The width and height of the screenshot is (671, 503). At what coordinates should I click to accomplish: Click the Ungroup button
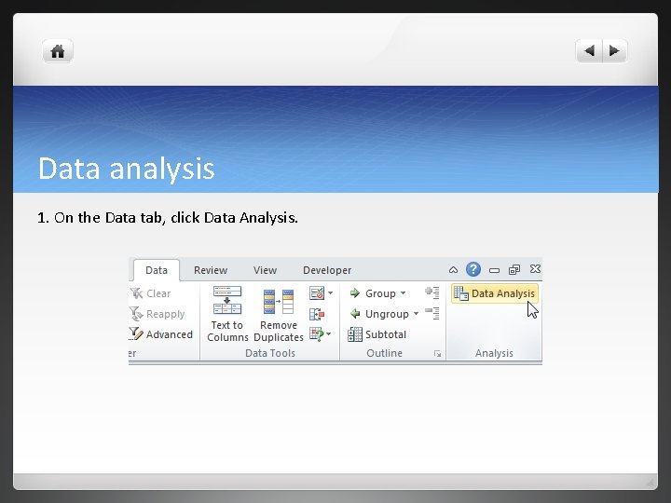[379, 314]
